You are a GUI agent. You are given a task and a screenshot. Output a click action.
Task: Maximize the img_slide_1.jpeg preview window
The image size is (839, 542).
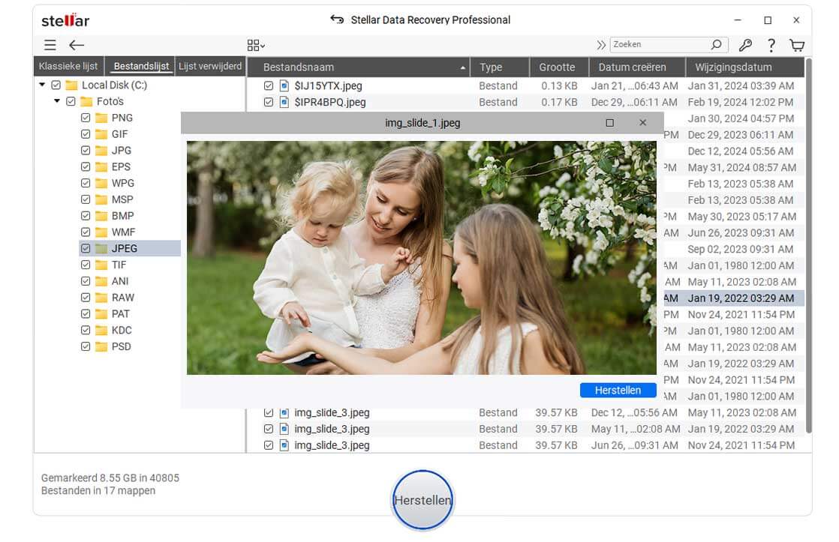(x=609, y=123)
